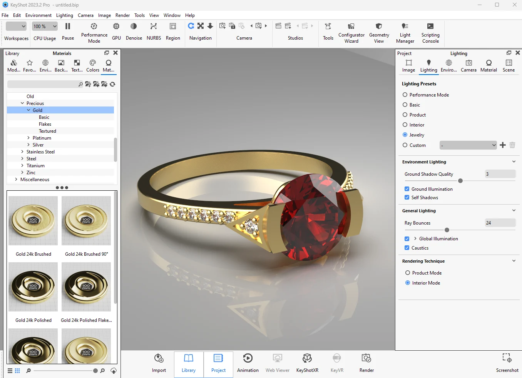Image resolution: width=522 pixels, height=378 pixels.
Task: Select the Dolly navigation icon
Action: click(210, 26)
